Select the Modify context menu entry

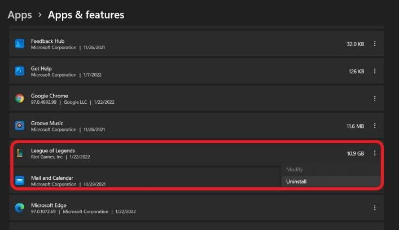coord(331,170)
